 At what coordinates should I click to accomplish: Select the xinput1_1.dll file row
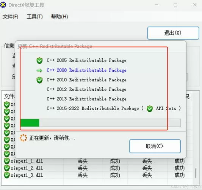coord(98,161)
